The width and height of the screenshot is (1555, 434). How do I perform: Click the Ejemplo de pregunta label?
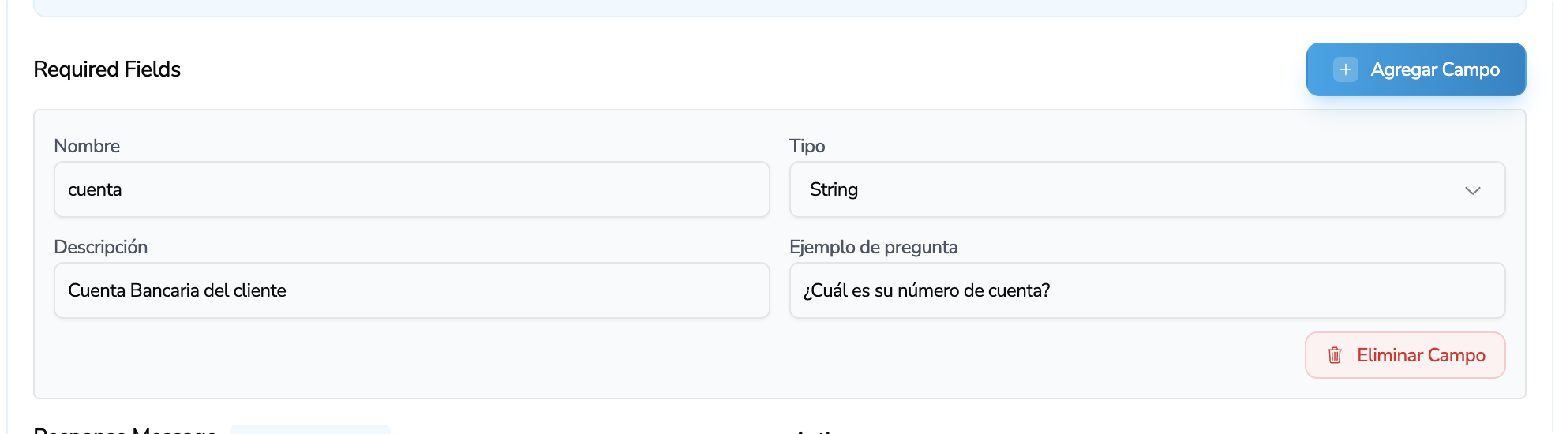coord(873,247)
